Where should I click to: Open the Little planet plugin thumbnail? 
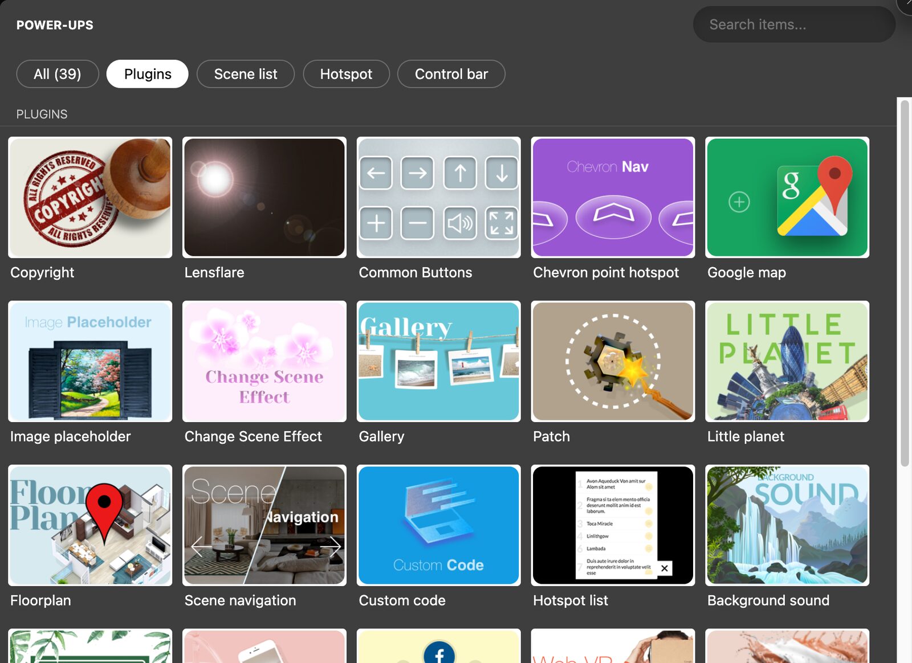coord(787,361)
